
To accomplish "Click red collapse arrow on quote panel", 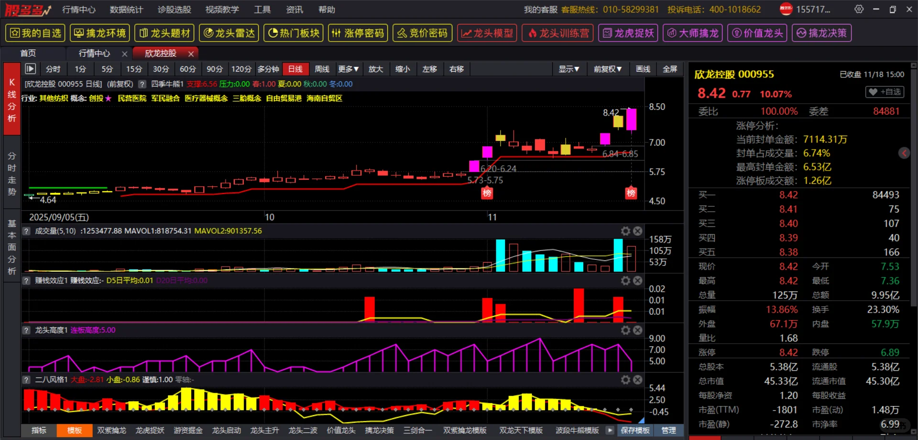I will pos(904,153).
